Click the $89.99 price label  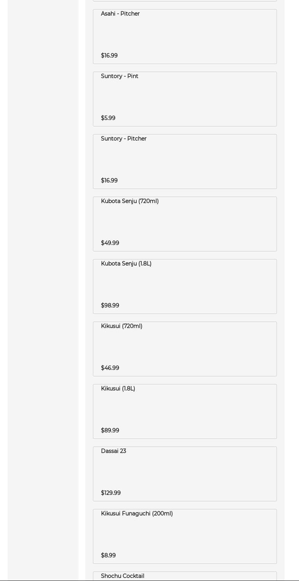(x=110, y=431)
